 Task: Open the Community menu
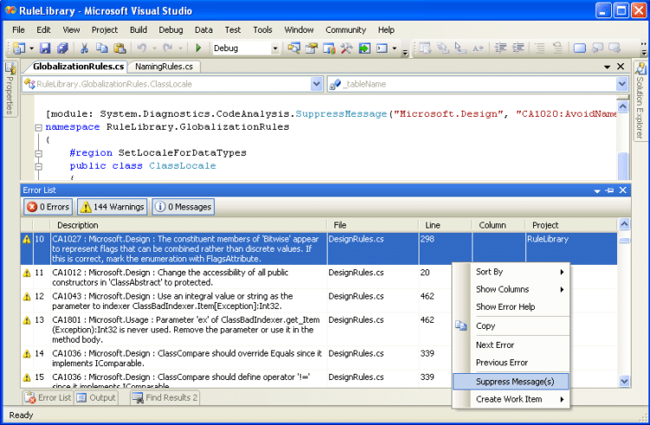click(345, 29)
